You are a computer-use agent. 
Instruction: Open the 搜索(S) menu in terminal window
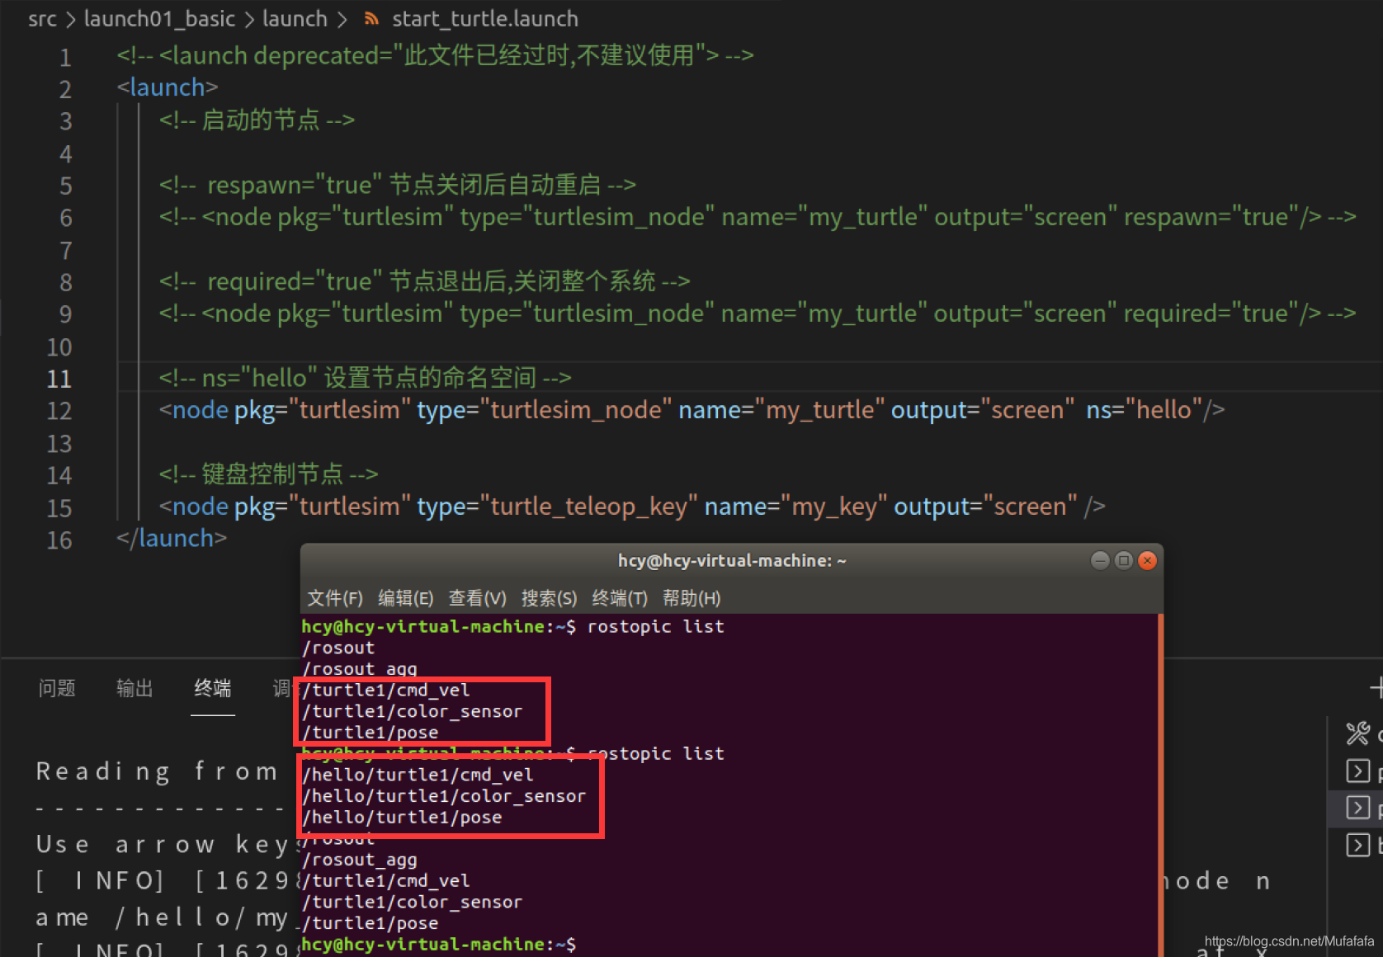coord(550,598)
